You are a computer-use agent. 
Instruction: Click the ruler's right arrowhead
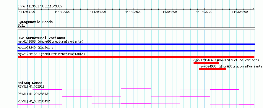coord(254,9)
